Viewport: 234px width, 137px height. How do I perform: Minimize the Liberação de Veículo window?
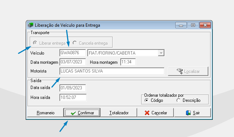[181, 25]
